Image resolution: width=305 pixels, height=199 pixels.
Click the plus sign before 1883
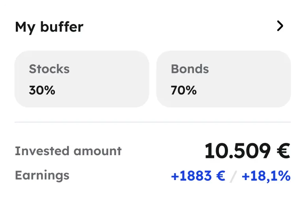pos(174,176)
